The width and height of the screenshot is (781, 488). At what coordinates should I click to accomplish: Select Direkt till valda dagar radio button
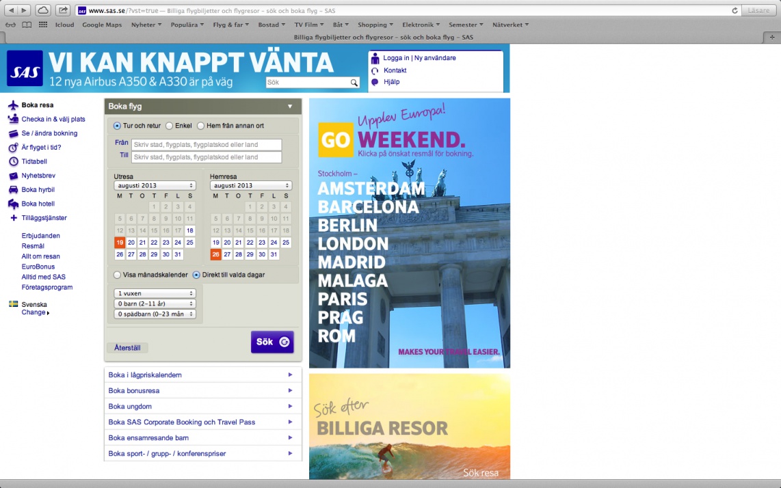point(196,275)
